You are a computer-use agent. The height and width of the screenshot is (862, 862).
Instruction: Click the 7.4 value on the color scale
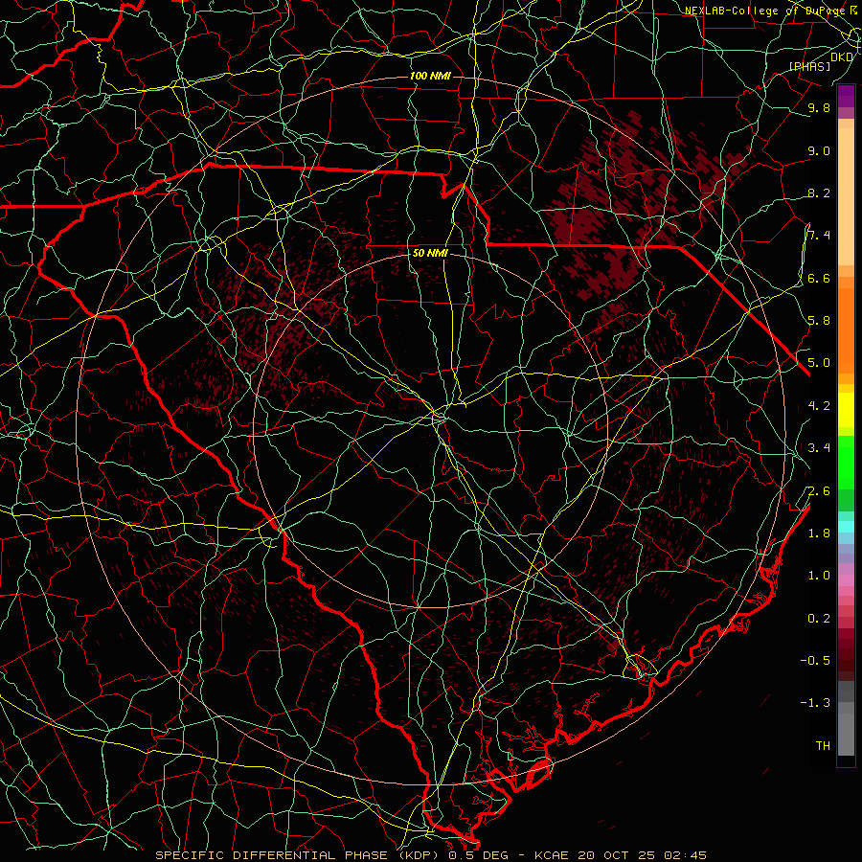point(819,236)
